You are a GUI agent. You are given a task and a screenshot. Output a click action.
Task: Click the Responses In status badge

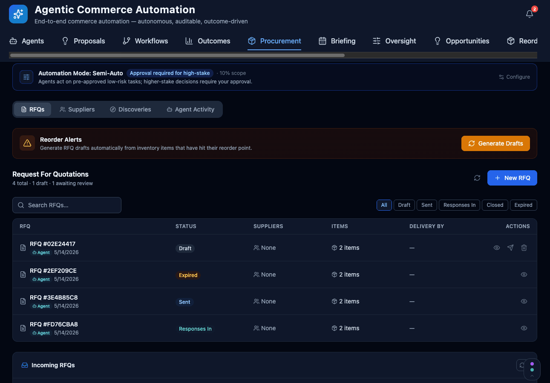[x=195, y=329]
